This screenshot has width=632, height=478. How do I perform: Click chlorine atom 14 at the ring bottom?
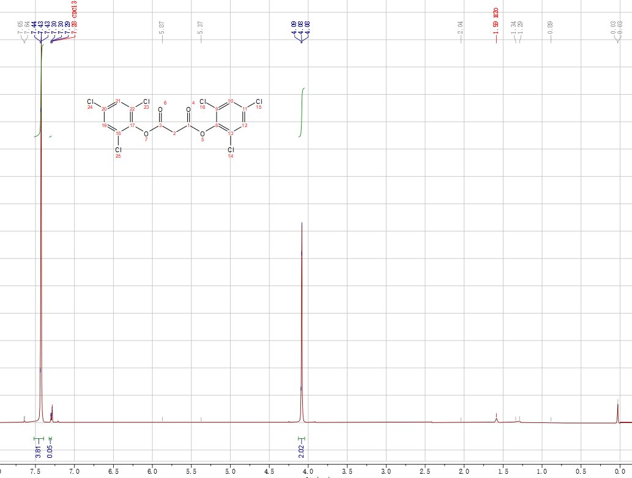pos(231,150)
